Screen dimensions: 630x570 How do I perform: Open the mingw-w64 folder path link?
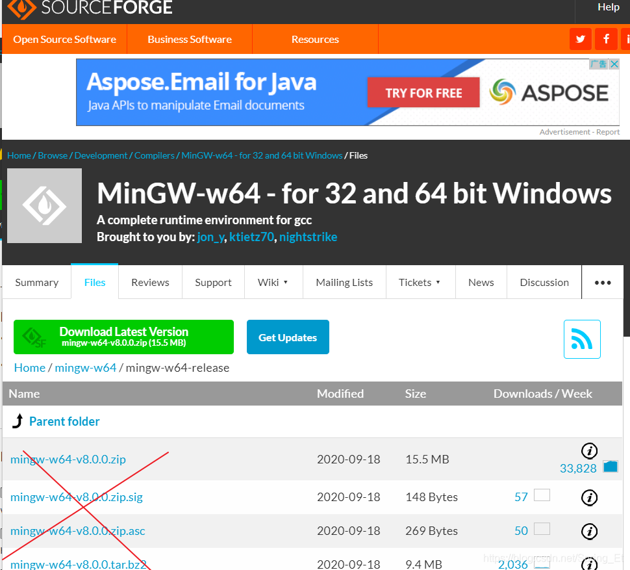[x=86, y=368]
